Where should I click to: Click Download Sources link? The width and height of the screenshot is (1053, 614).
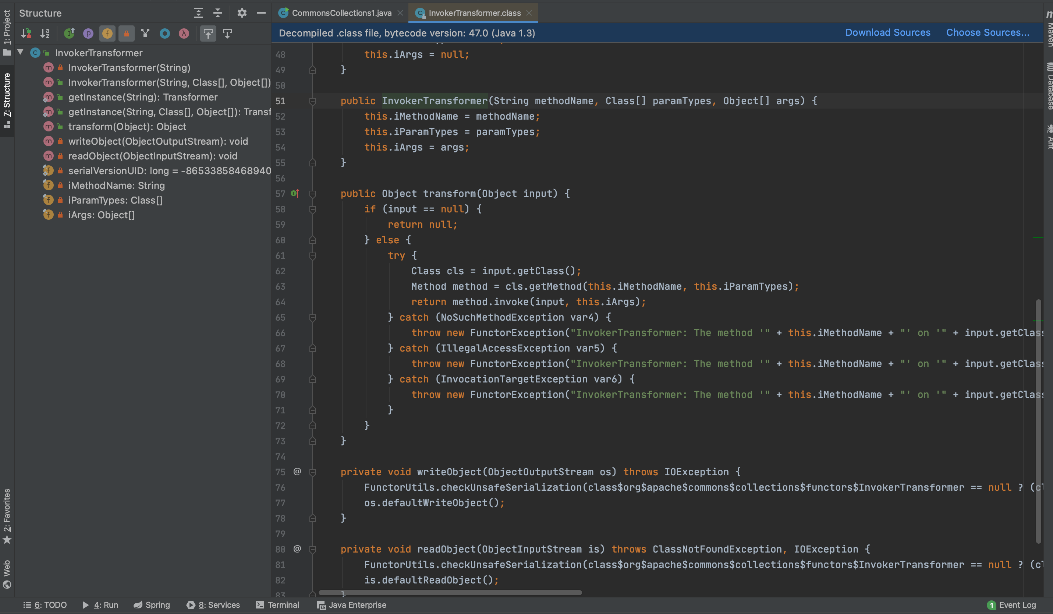coord(887,33)
